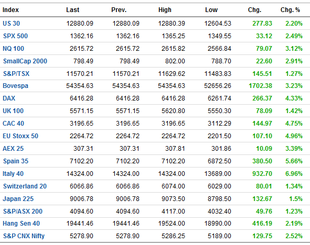310x245 pixels.
Task: Select Bovespa low value 52656.26
Action: [x=218, y=86]
